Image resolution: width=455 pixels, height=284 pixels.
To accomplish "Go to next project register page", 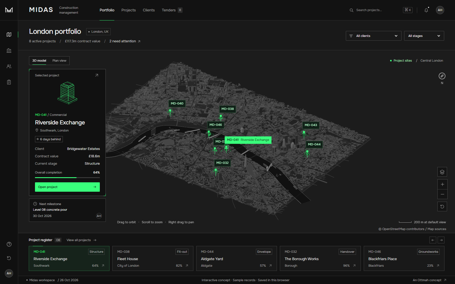I will click(441, 240).
